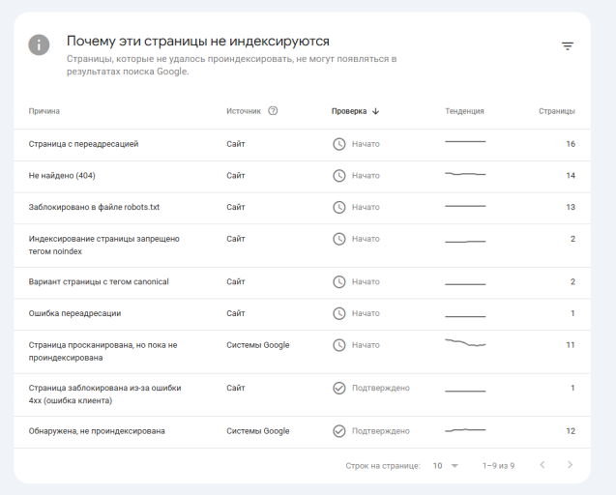Open the Страница с переадресацией row
The height and width of the screenshot is (495, 616).
coord(302,145)
